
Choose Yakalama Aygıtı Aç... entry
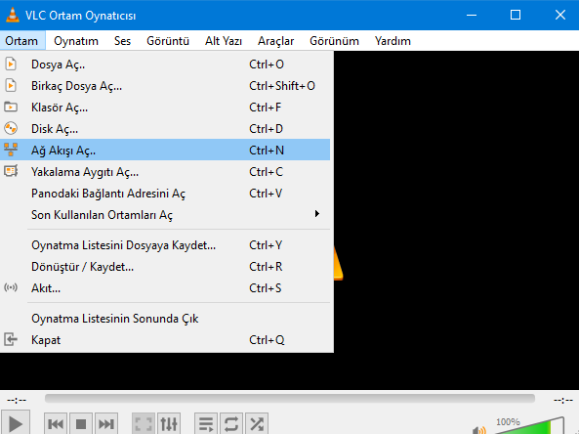pyautogui.click(x=165, y=172)
